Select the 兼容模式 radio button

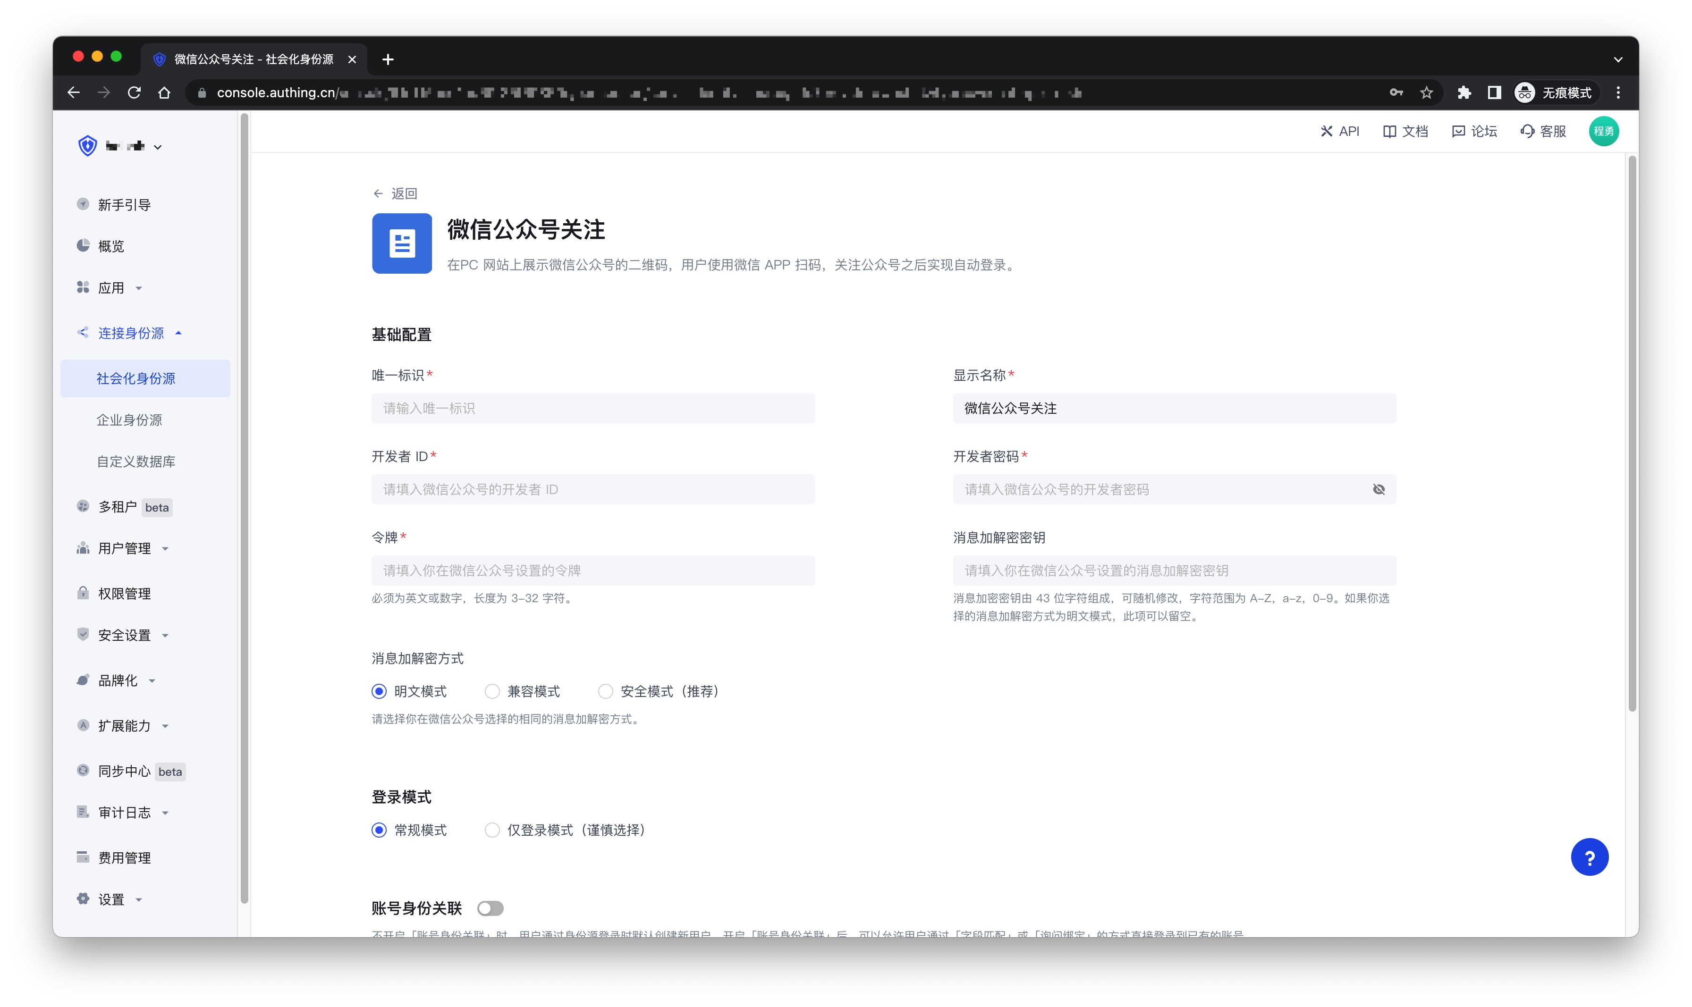492,691
